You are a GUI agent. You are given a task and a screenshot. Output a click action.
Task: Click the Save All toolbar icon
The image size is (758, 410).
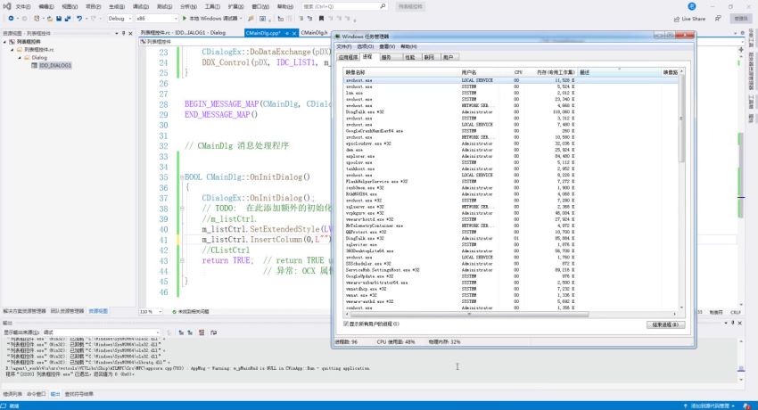click(x=67, y=19)
